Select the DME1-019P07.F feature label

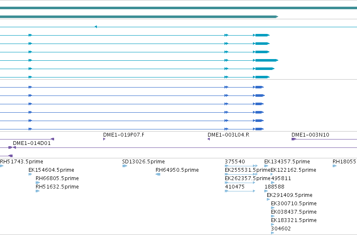coord(124,135)
